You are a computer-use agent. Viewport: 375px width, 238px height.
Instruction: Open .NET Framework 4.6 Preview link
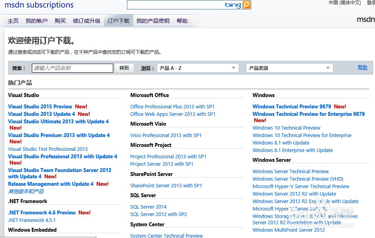tap(42, 213)
